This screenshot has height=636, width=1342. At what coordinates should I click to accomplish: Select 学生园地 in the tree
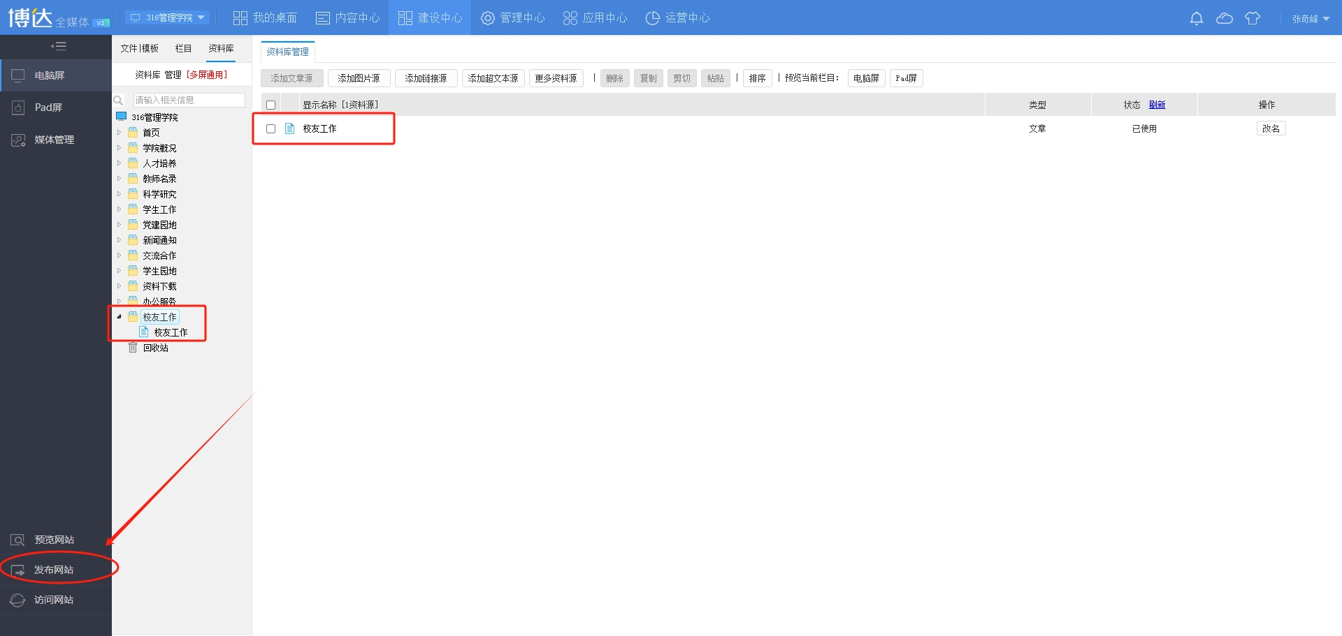coord(160,271)
